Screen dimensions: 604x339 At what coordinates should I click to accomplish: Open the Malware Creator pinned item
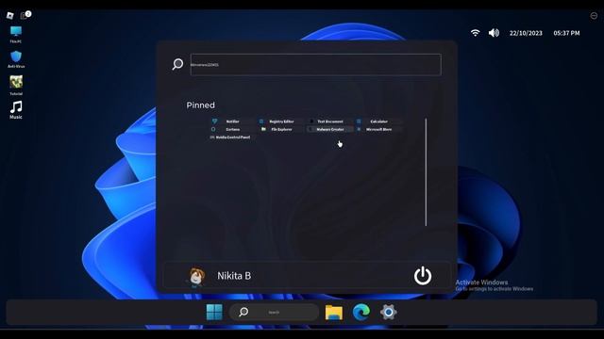click(329, 129)
